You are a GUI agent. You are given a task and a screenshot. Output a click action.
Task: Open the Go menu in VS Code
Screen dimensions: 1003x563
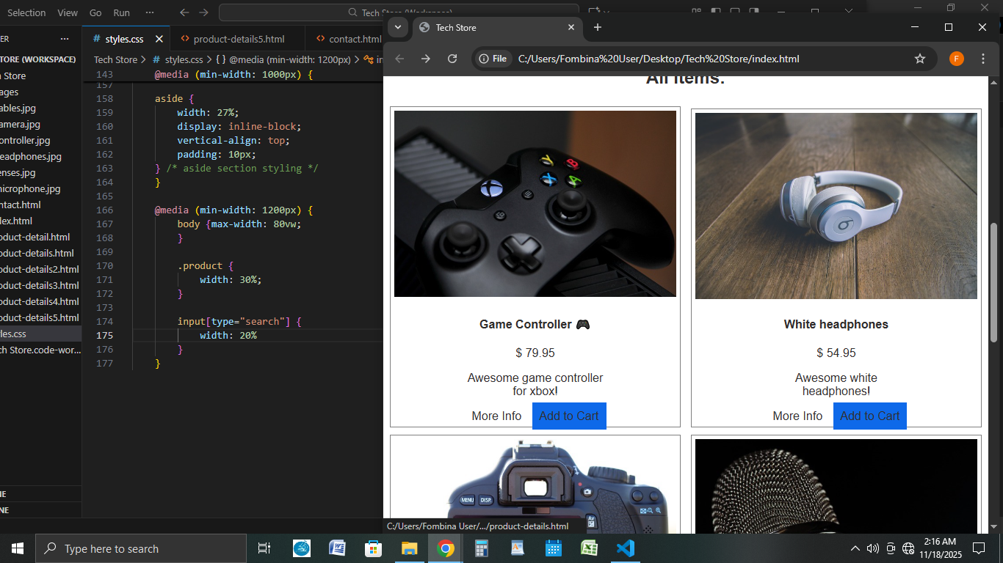pyautogui.click(x=95, y=12)
